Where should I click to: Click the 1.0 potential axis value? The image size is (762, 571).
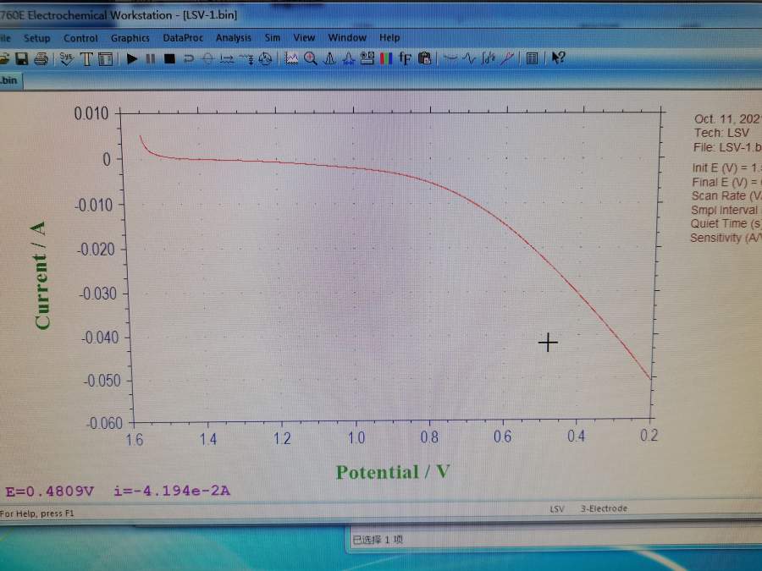click(x=356, y=438)
